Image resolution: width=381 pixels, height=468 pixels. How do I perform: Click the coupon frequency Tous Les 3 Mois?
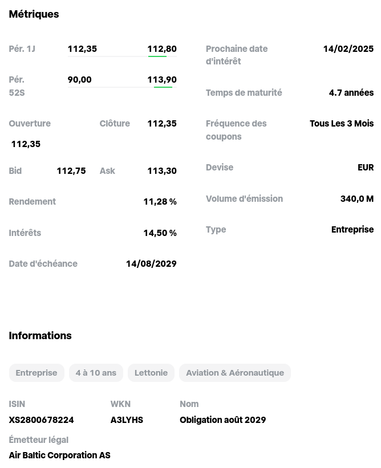pos(341,123)
